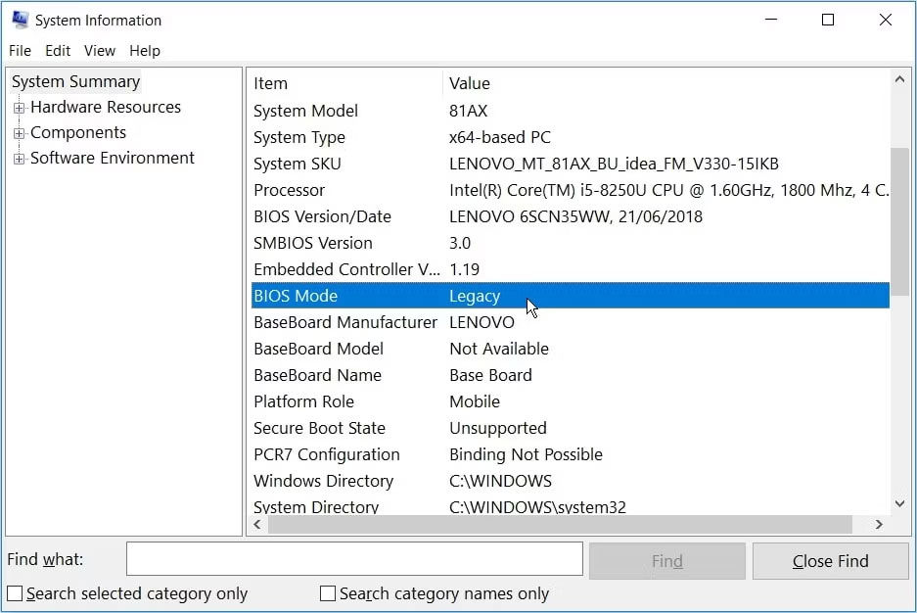
Task: Close the System Information window
Action: 886,20
